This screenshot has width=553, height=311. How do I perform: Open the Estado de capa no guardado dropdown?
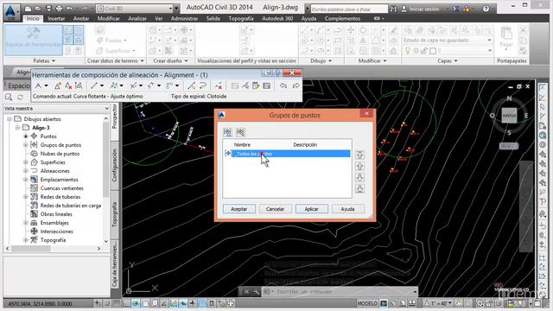[x=448, y=41]
